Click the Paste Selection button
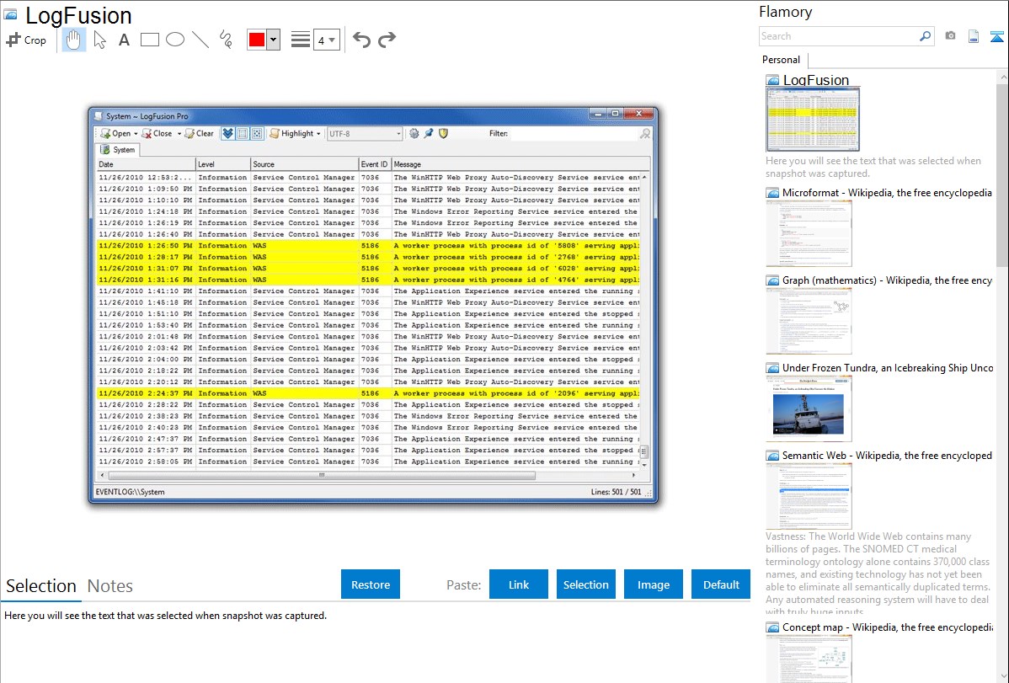Image resolution: width=1009 pixels, height=683 pixels. coord(585,584)
